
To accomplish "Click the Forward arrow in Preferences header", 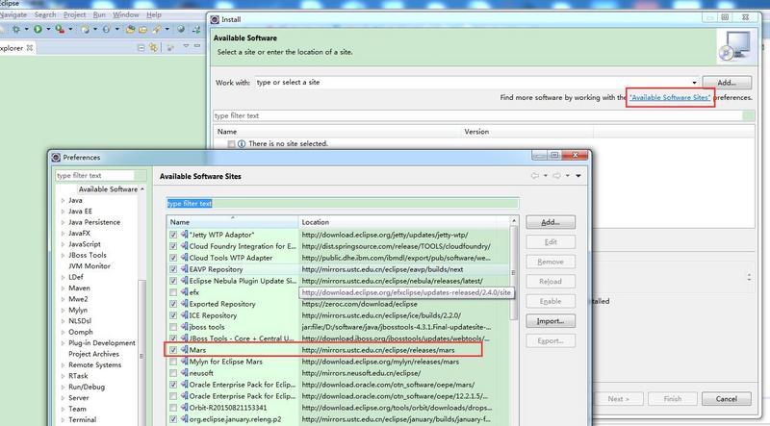I will tap(557, 175).
